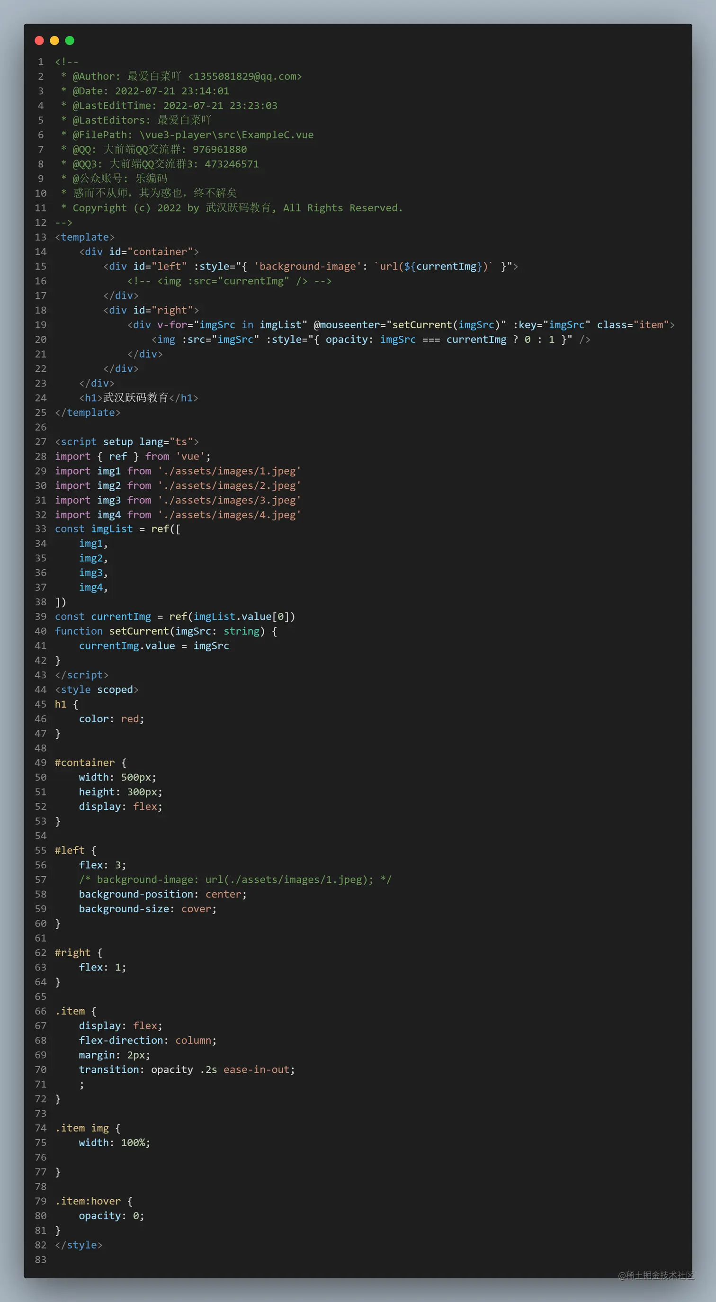Click line number "83" in the gutter
Screen dimensions: 716x1302
tap(40, 1260)
